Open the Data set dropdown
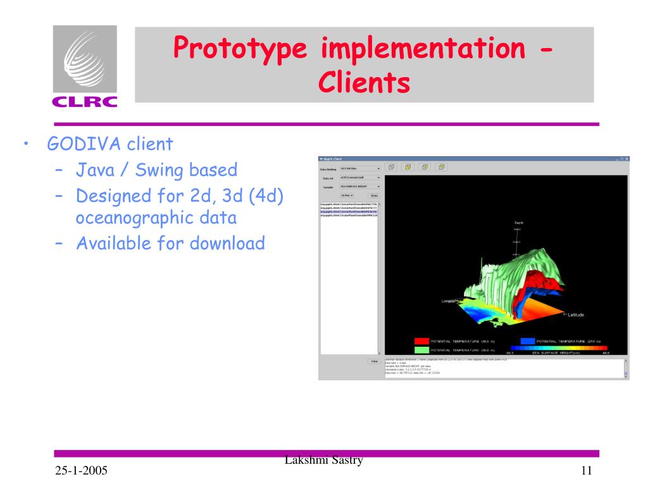Image resolution: width=648 pixels, height=486 pixels. point(360,178)
